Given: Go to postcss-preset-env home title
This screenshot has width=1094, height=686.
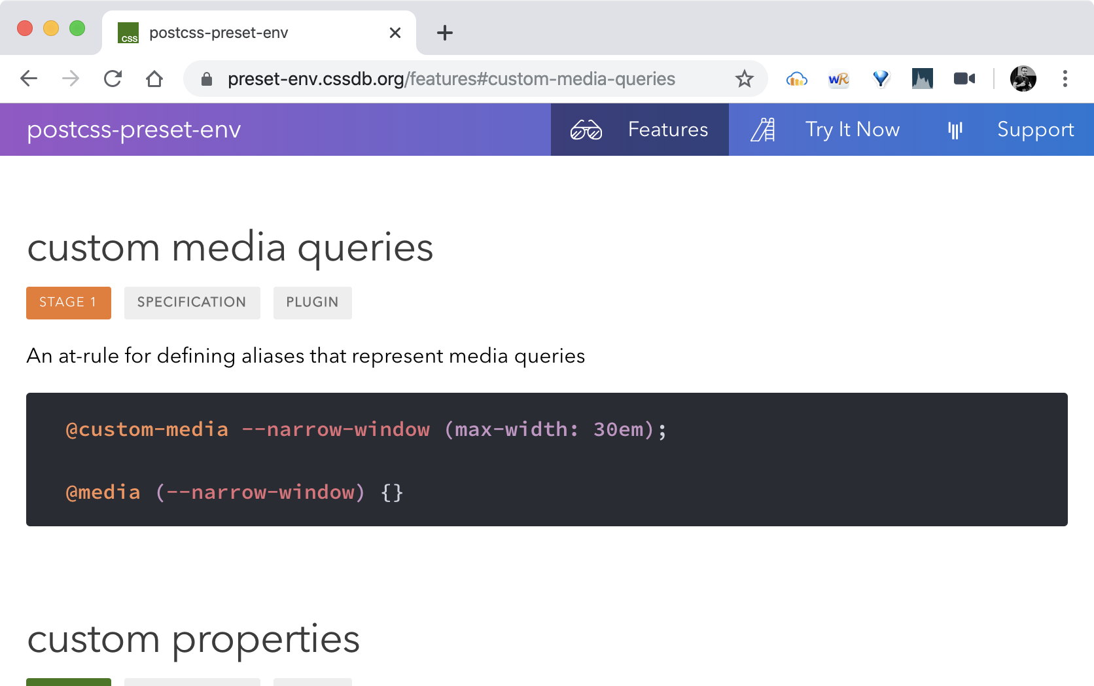Looking at the screenshot, I should tap(134, 130).
